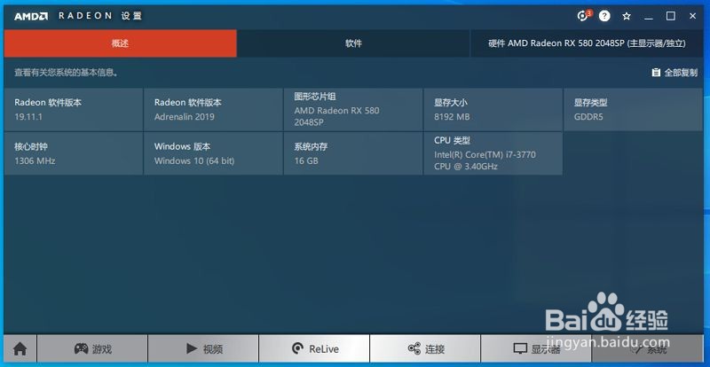Click the favorites star icon
Image resolution: width=710 pixels, height=367 pixels.
pos(627,16)
